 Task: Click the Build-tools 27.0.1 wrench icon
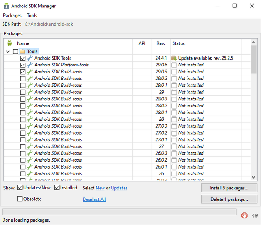coord(30,139)
